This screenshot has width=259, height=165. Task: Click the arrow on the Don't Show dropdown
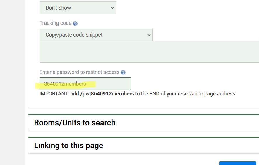112,8
